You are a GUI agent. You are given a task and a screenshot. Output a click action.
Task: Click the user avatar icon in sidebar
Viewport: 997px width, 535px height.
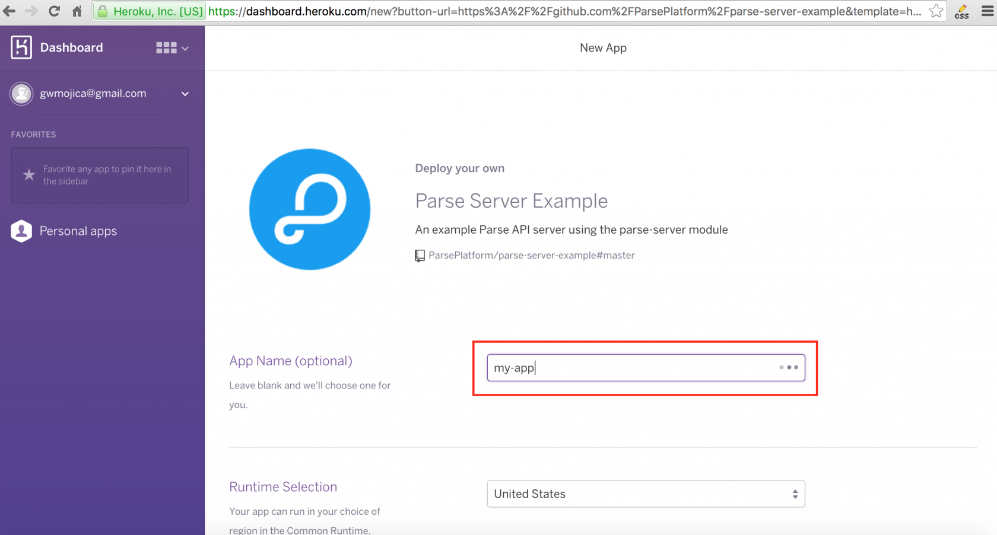tap(21, 93)
